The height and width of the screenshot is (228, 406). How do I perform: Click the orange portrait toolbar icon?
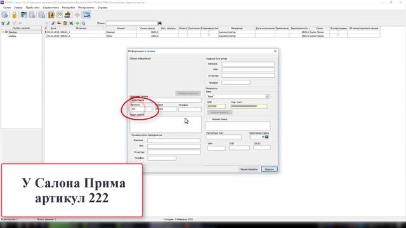click(51, 15)
